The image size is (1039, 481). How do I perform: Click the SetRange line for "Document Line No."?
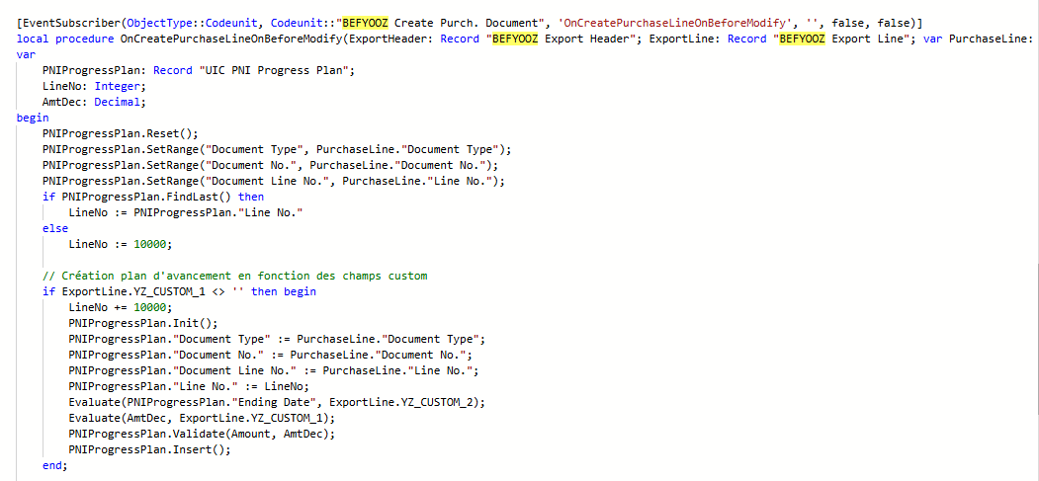(x=273, y=181)
